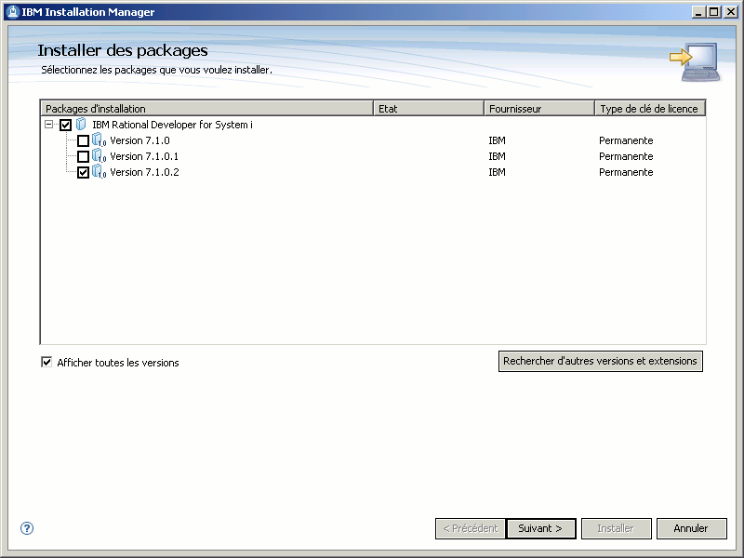Check the Version 7.1.0 checkbox
The image size is (744, 558).
coord(83,141)
